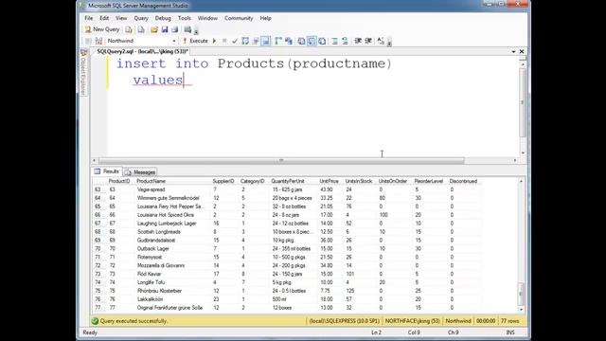606x341 pixels.
Task: Switch to the Messages tab
Action: pyautogui.click(x=140, y=172)
